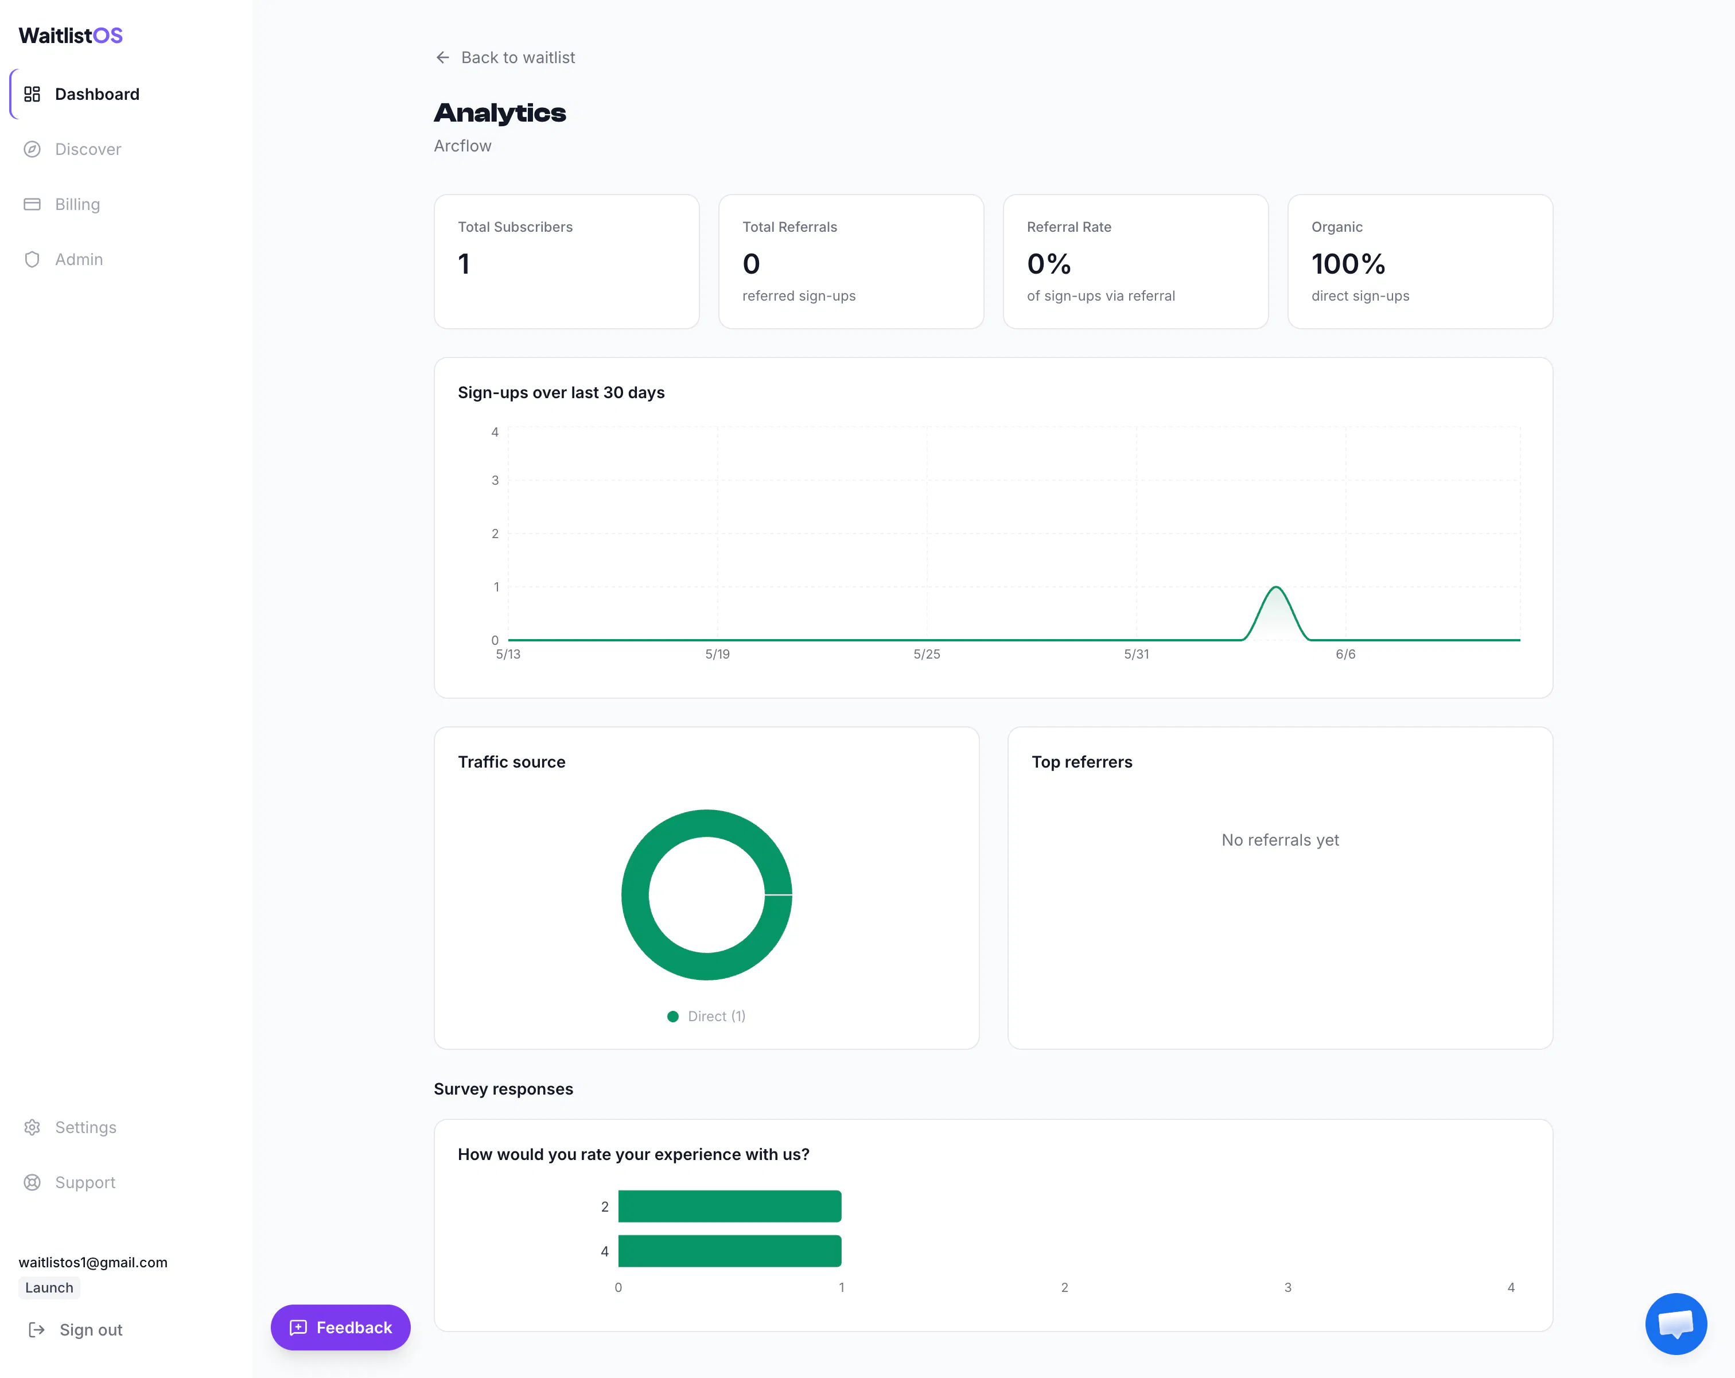
Task: Open Billing from the sidebar
Action: [x=126, y=204]
